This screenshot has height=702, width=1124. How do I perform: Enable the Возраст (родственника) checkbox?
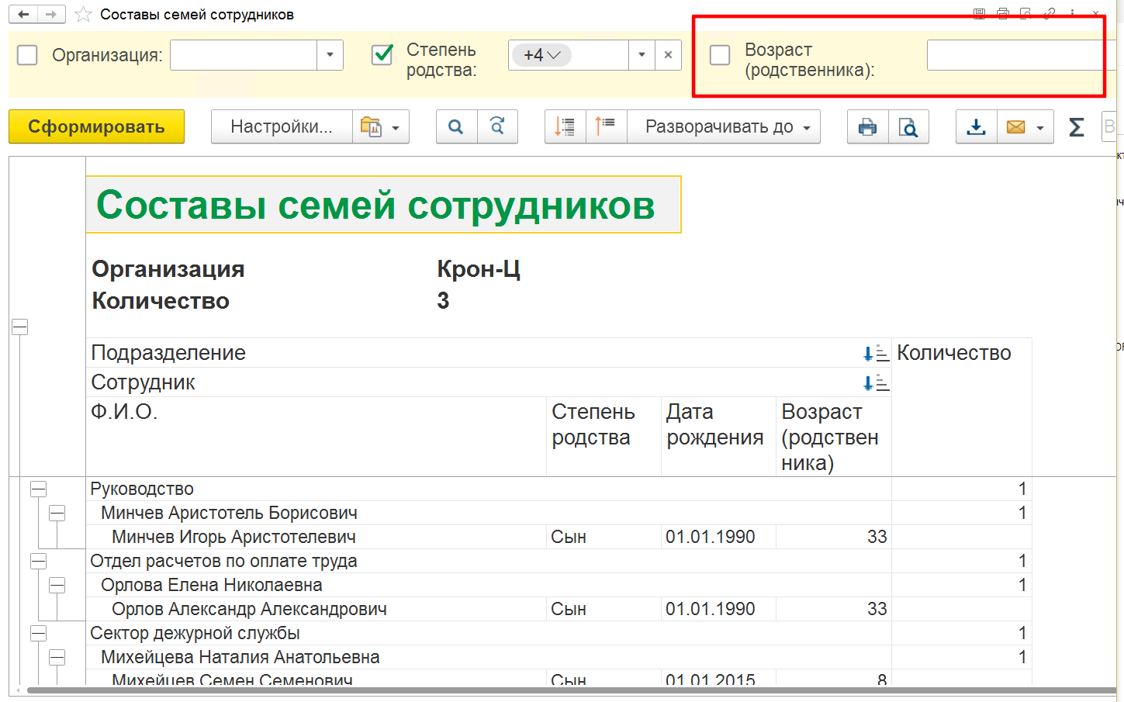(x=720, y=55)
